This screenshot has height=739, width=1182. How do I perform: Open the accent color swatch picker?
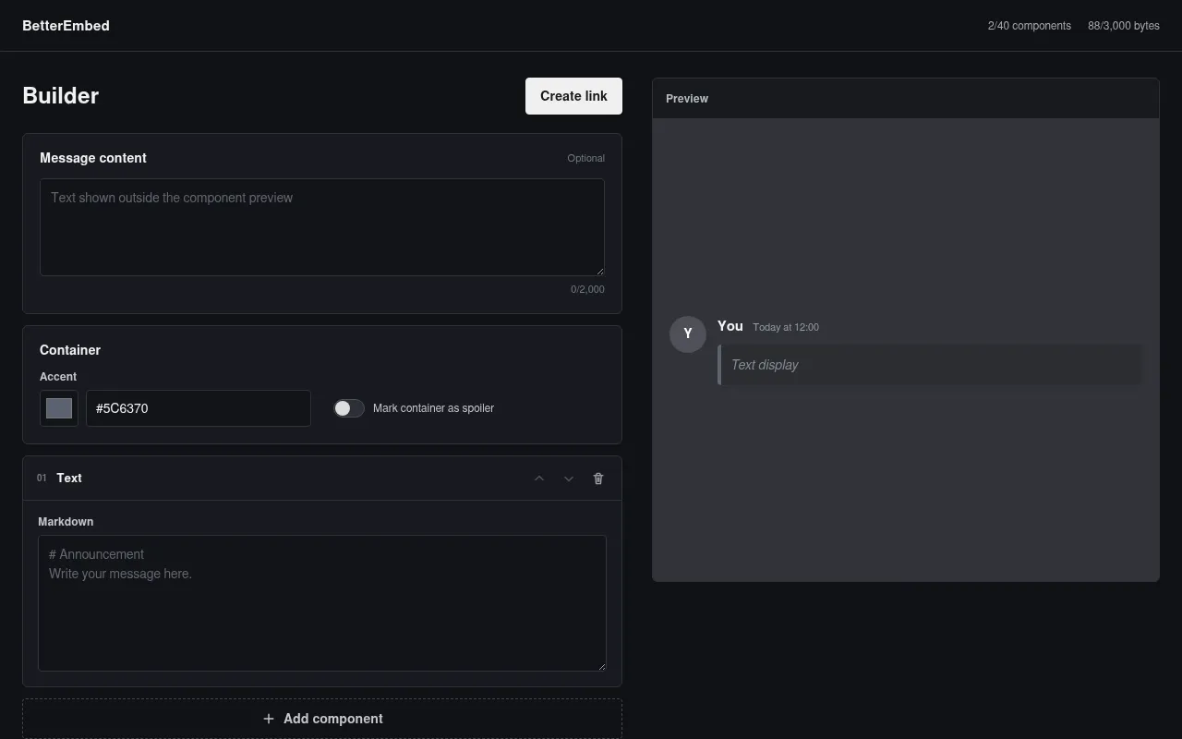pos(59,408)
